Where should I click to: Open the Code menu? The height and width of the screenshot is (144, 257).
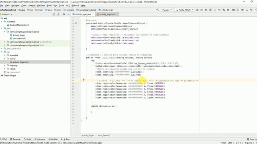24,6
